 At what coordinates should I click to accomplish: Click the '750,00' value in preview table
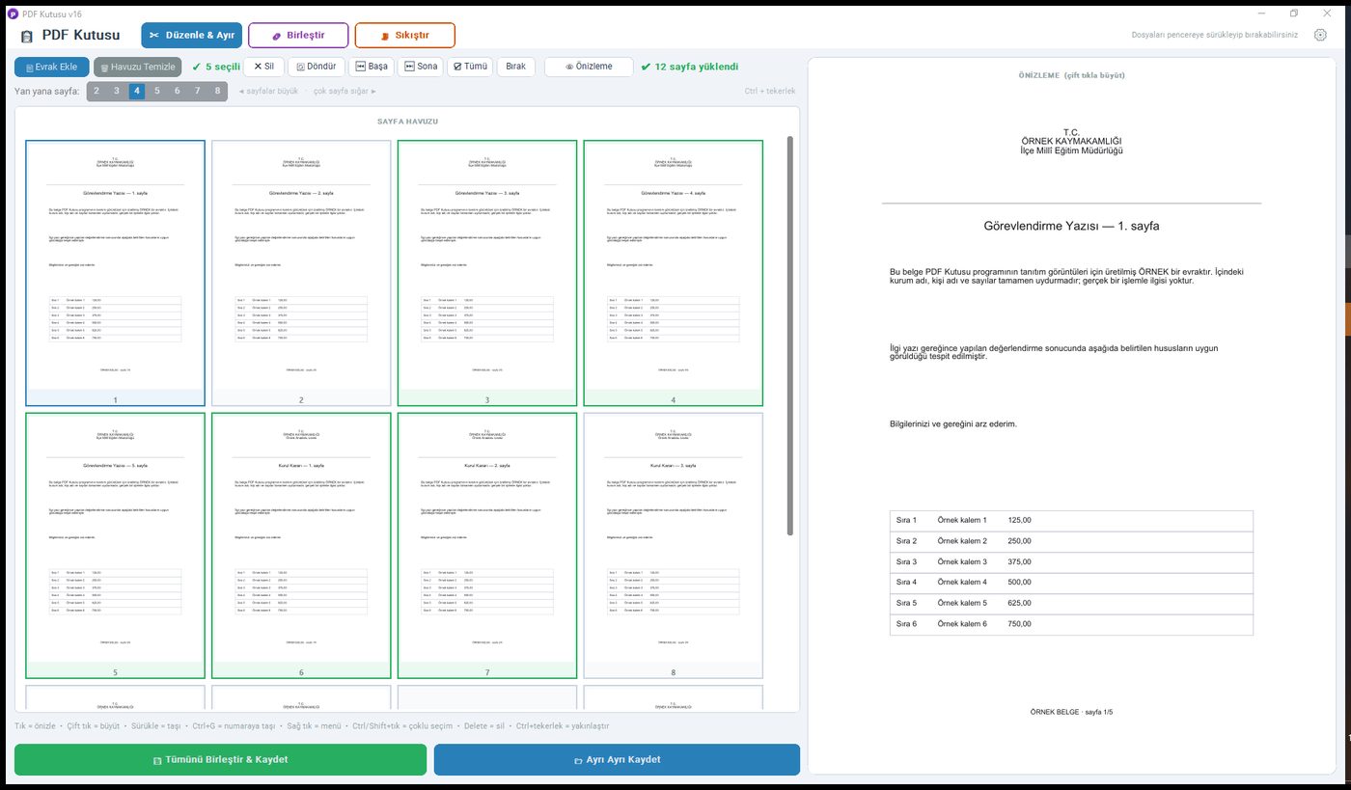click(x=1019, y=624)
